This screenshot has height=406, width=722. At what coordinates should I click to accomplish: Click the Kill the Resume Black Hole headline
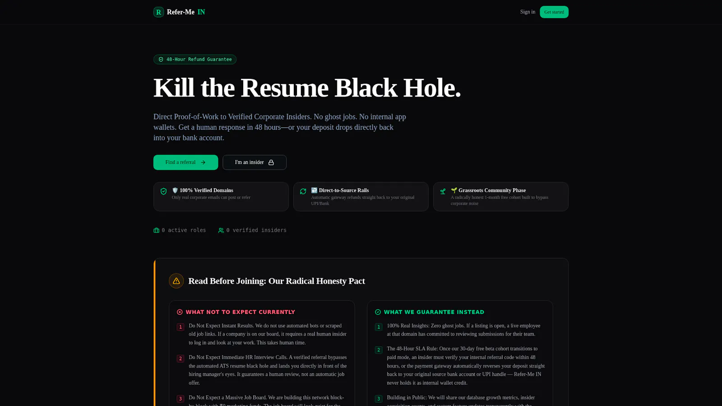(x=307, y=88)
